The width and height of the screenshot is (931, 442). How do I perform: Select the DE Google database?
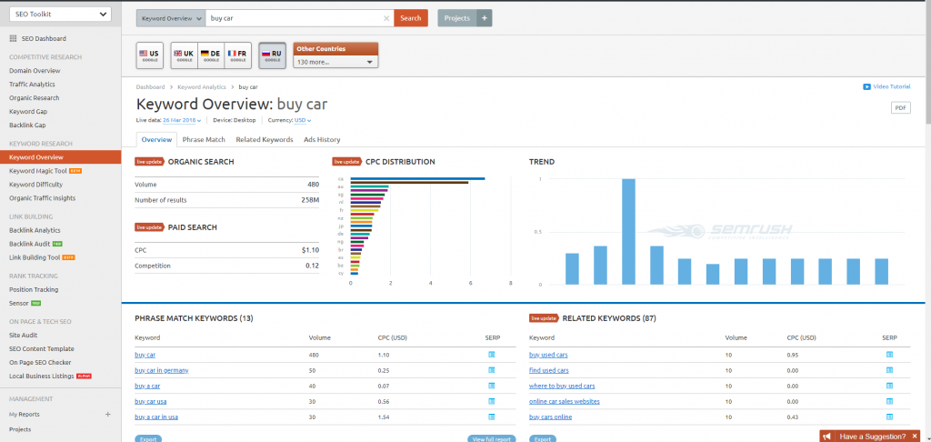point(211,55)
